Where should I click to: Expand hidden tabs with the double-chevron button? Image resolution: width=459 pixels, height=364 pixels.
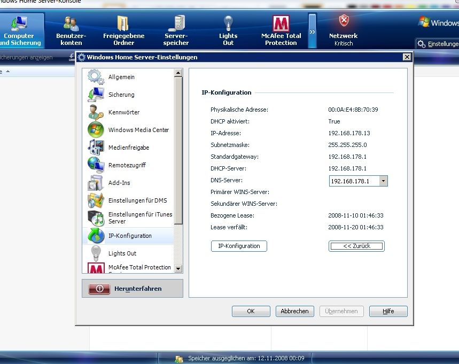click(x=313, y=31)
